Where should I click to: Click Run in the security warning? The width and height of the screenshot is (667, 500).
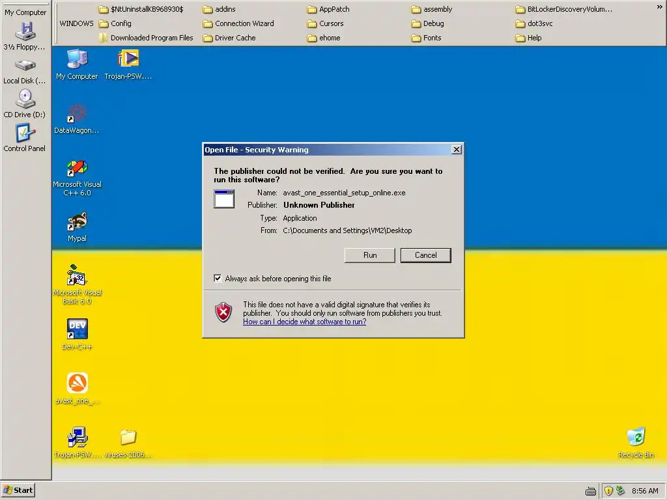click(370, 255)
